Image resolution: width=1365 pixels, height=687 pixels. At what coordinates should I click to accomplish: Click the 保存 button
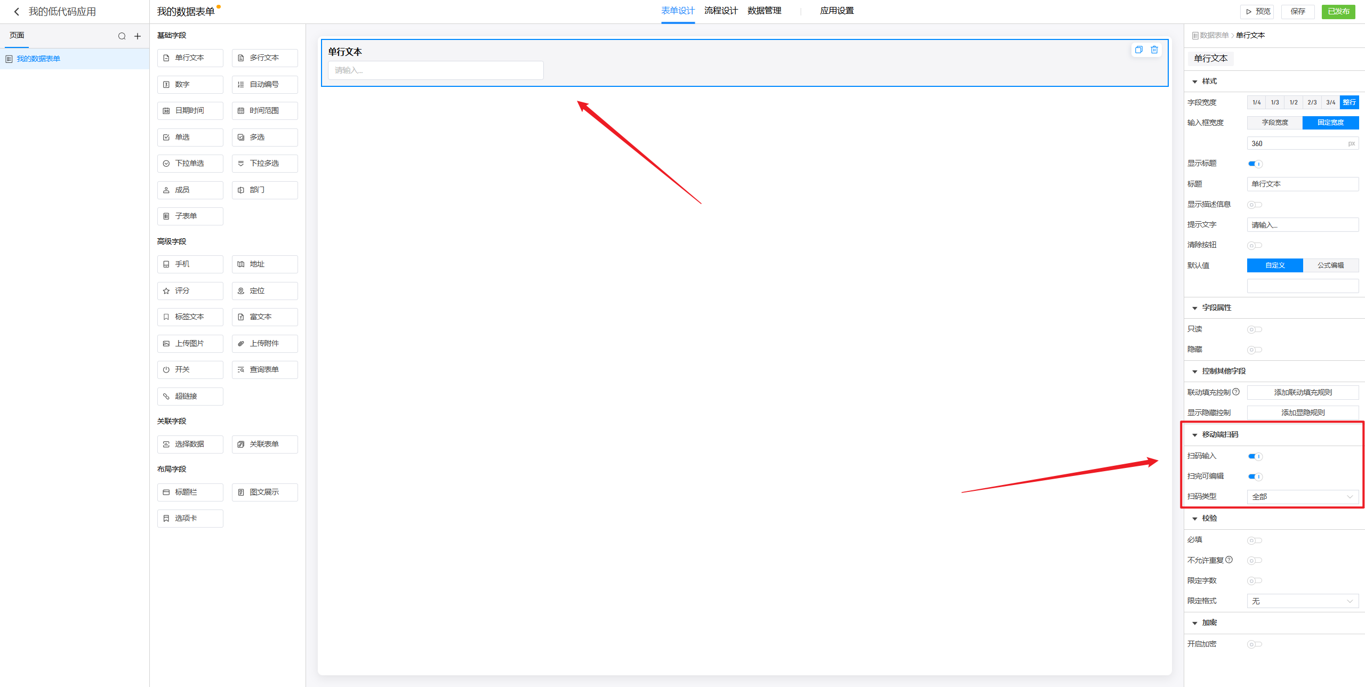1297,11
